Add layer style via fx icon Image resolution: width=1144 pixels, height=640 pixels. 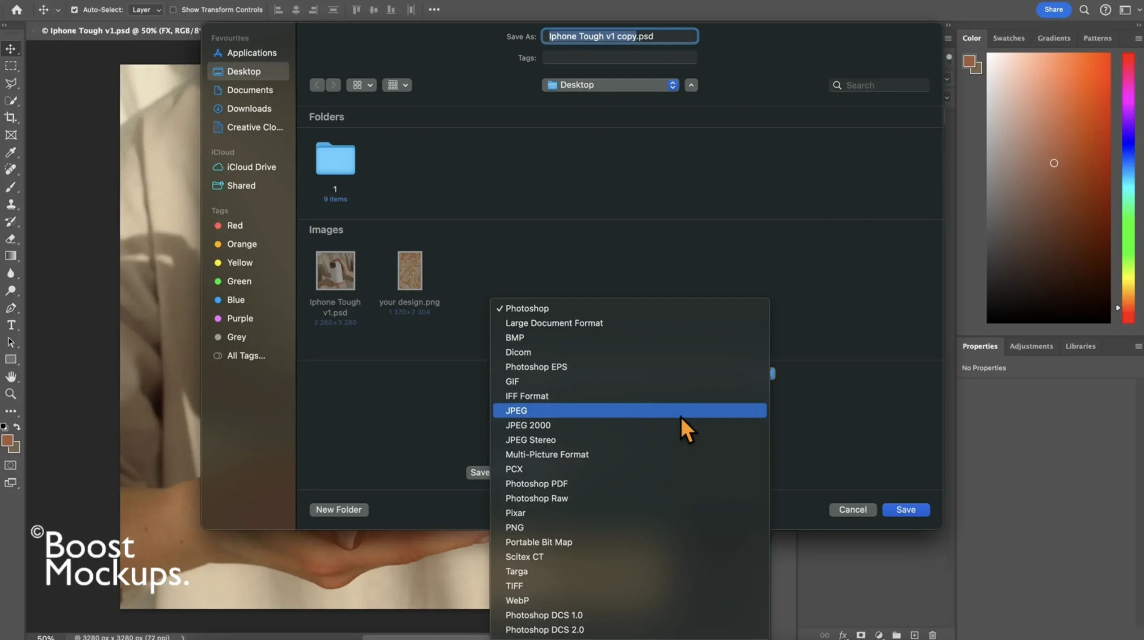843,635
